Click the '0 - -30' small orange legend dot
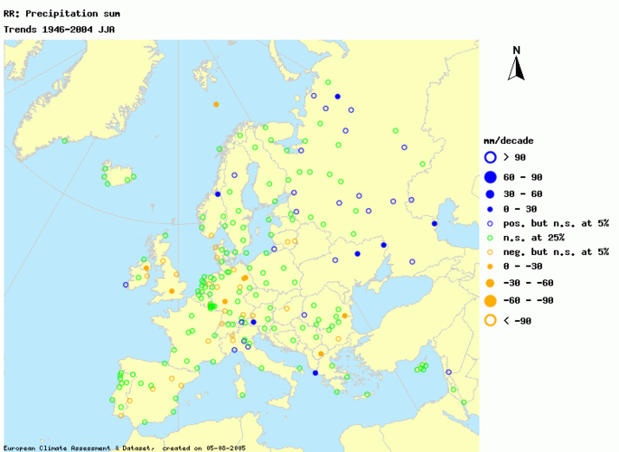The image size is (619, 452). (x=489, y=266)
